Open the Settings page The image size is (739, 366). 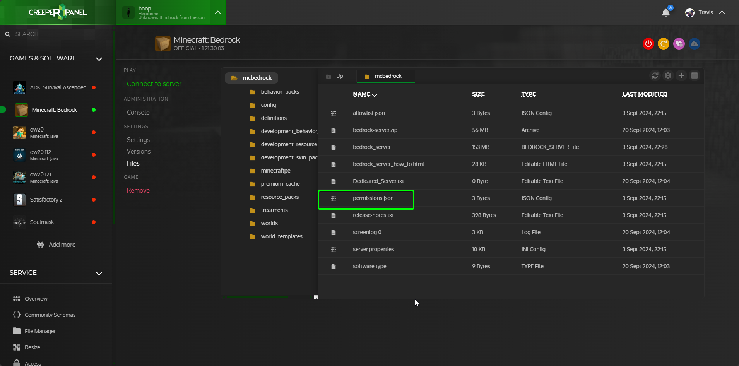tap(138, 140)
